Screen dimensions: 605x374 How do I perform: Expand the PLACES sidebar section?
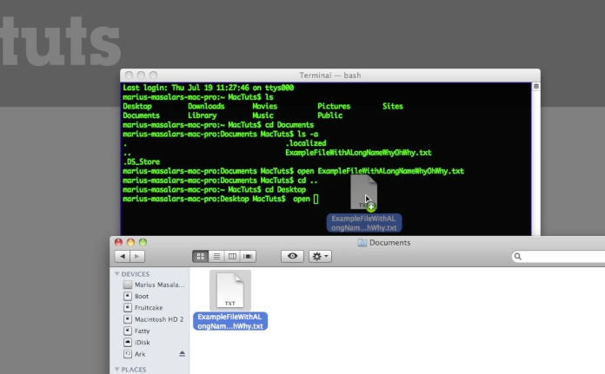click(x=117, y=369)
